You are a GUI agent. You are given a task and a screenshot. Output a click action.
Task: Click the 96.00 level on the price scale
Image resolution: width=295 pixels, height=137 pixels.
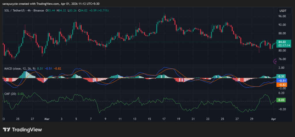[282, 16]
